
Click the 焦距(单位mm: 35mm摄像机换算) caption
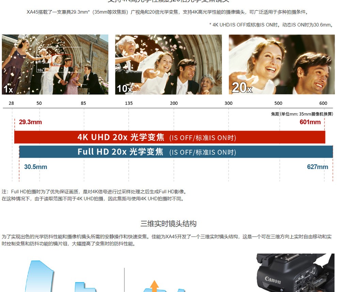302,114
